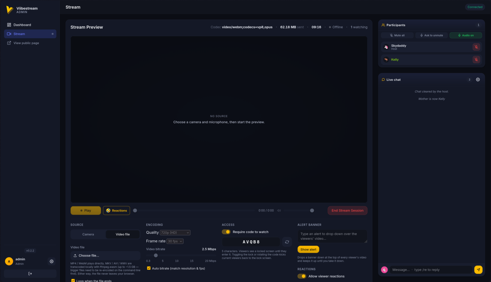The image size is (491, 282).
Task: Click the Participants people icon
Action: pos(383,25)
